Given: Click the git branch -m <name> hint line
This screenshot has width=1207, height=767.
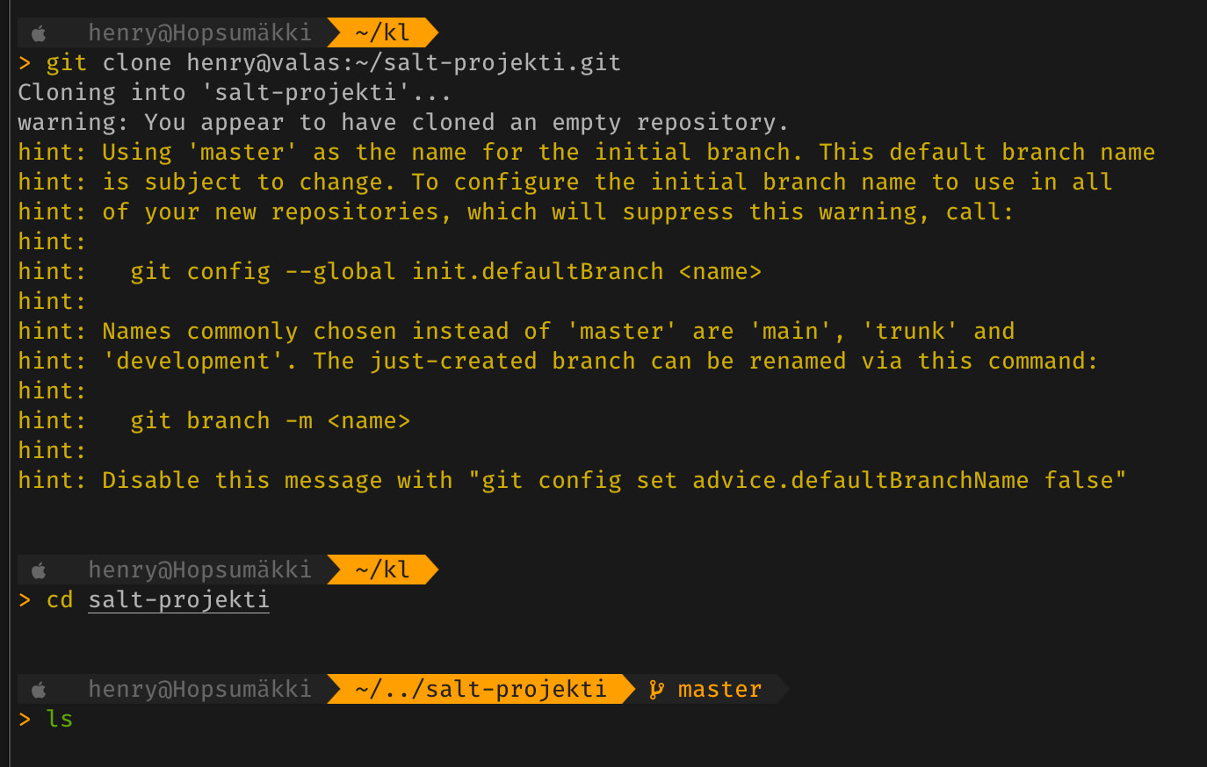Looking at the screenshot, I should (x=270, y=421).
